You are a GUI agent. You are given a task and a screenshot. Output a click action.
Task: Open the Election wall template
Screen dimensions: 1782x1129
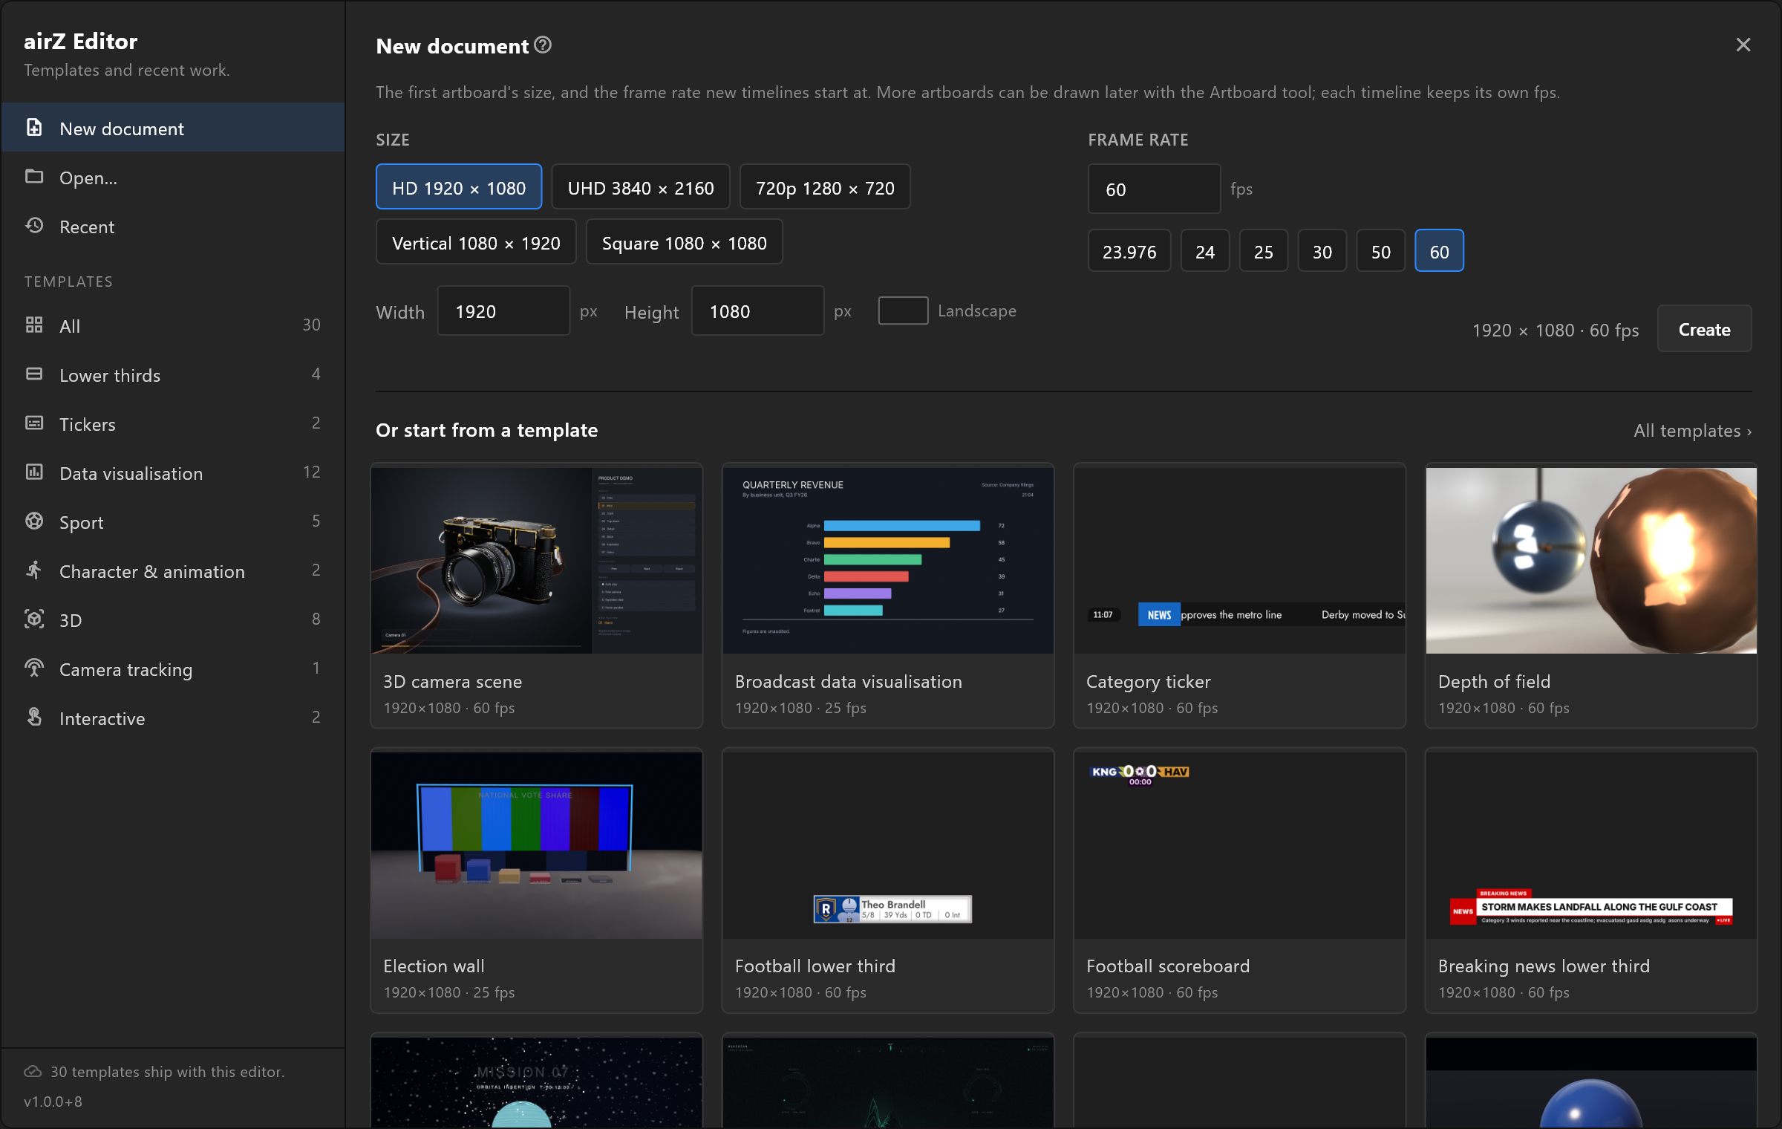pyautogui.click(x=537, y=880)
